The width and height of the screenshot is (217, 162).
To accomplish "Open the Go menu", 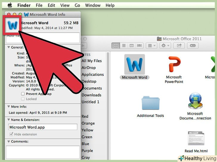I will click(77, 5).
